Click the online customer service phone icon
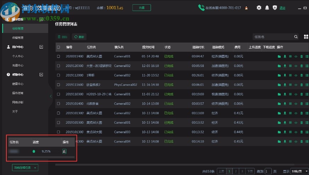309x175 pixels. tap(201, 8)
